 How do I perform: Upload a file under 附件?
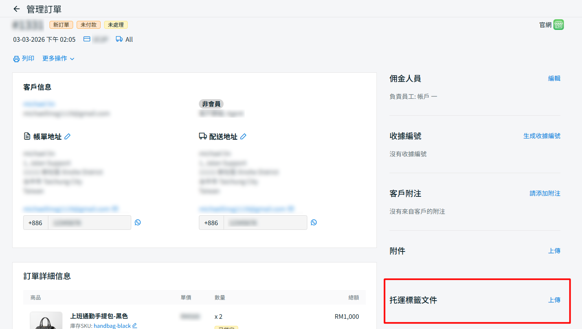tap(554, 251)
